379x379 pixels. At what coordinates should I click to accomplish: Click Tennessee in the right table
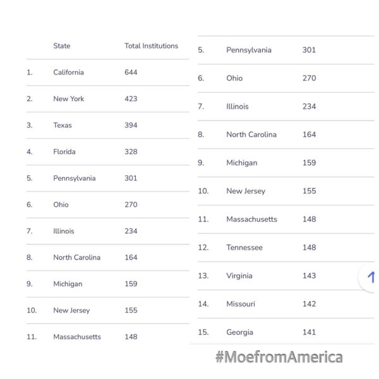pos(244,248)
